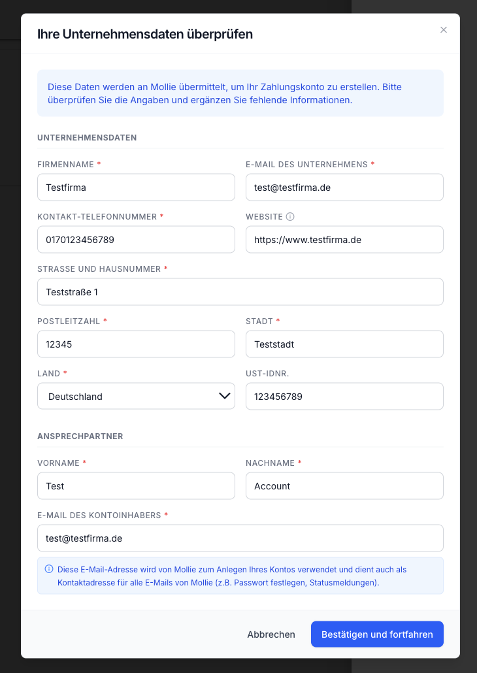Screen dimensions: 477x673
Task: Focus the Stadt input field
Action: [344, 344]
